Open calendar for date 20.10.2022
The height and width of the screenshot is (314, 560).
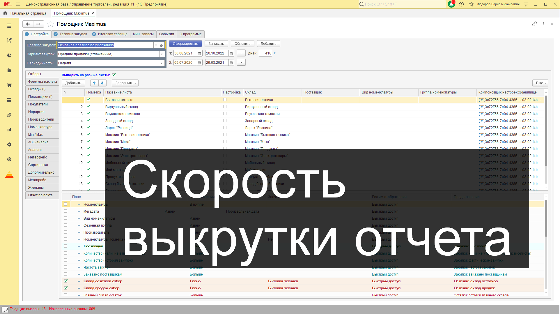click(231, 53)
